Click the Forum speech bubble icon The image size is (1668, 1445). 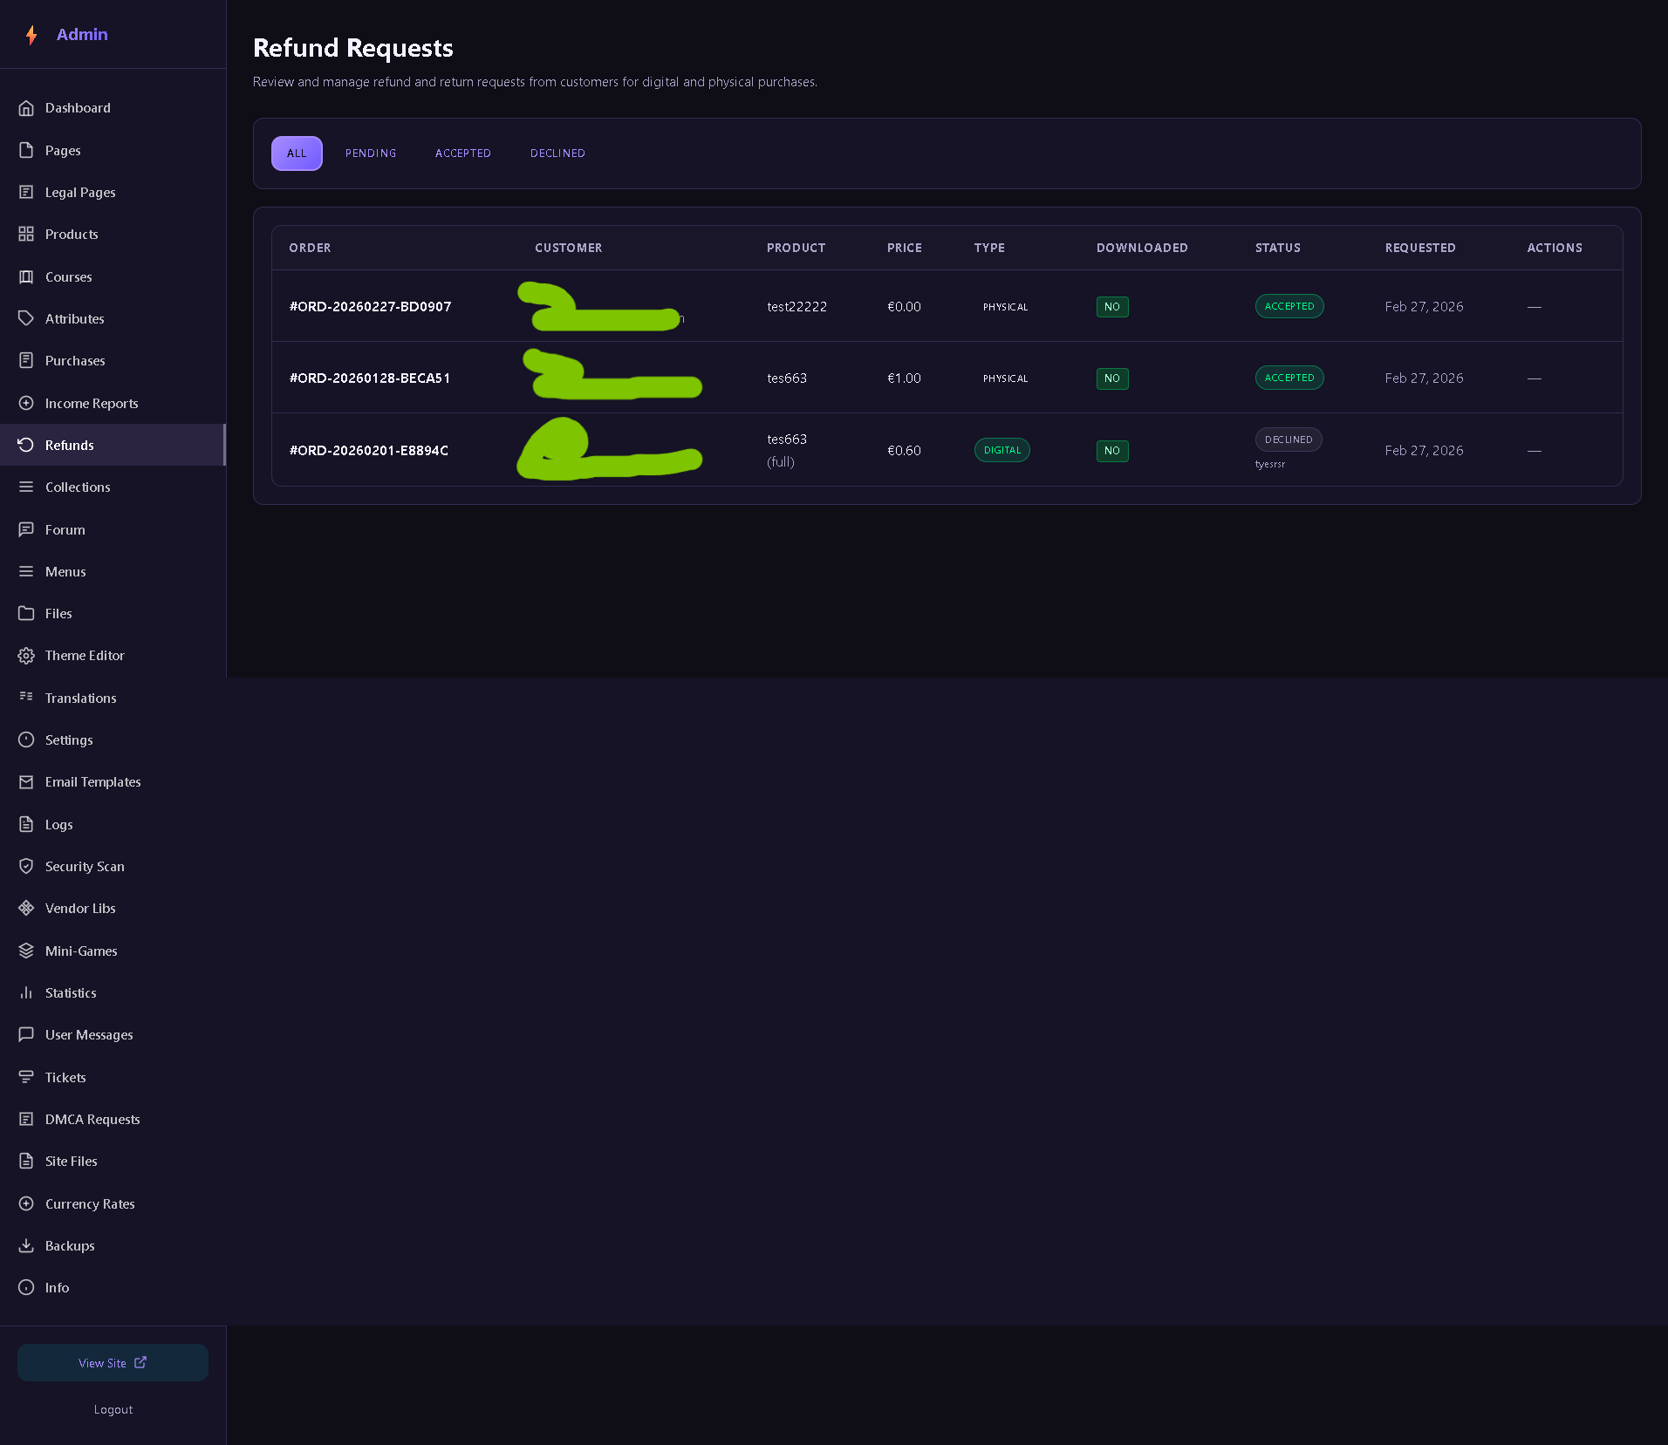pyautogui.click(x=26, y=530)
